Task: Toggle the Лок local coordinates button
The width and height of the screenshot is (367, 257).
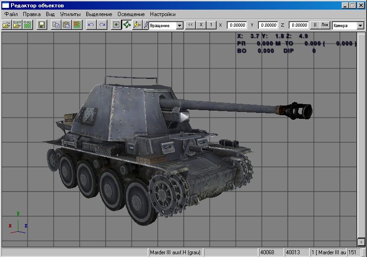Action: [325, 25]
